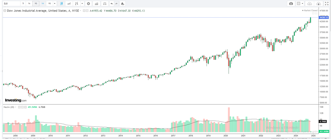Click the 20000.00 price axis label
The width and height of the screenshot is (331, 139).
[x=324, y=70]
